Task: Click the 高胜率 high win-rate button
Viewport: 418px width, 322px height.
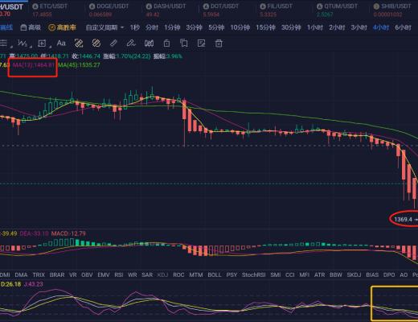Action: [x=62, y=27]
